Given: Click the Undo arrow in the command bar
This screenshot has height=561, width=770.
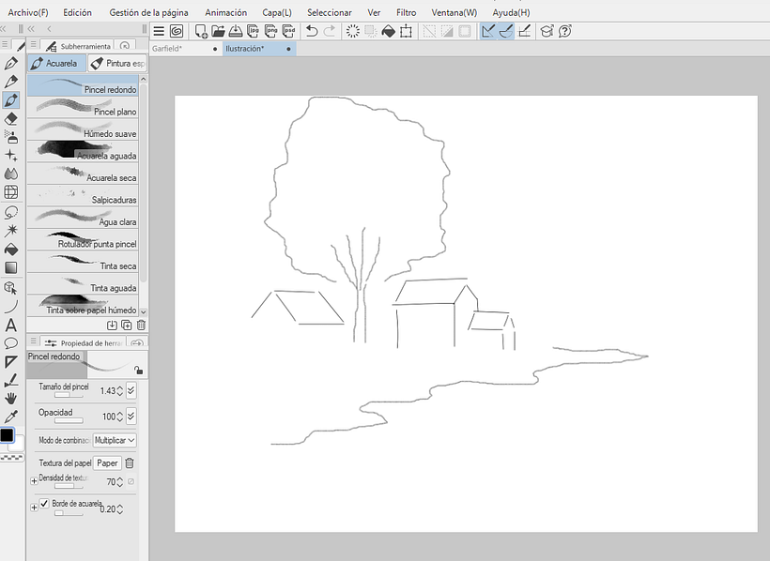Looking at the screenshot, I should [312, 31].
